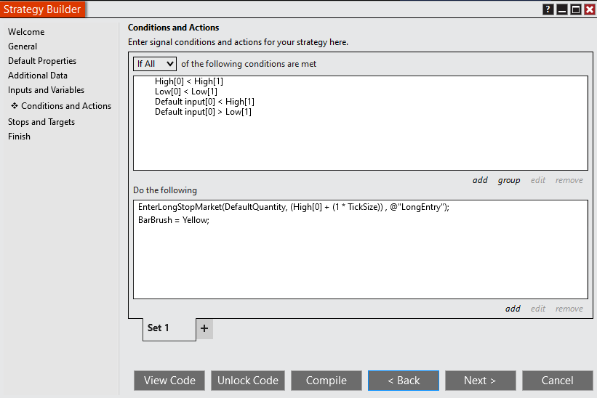Switch to the Set 1 tab
This screenshot has width=597, height=398.
click(159, 328)
